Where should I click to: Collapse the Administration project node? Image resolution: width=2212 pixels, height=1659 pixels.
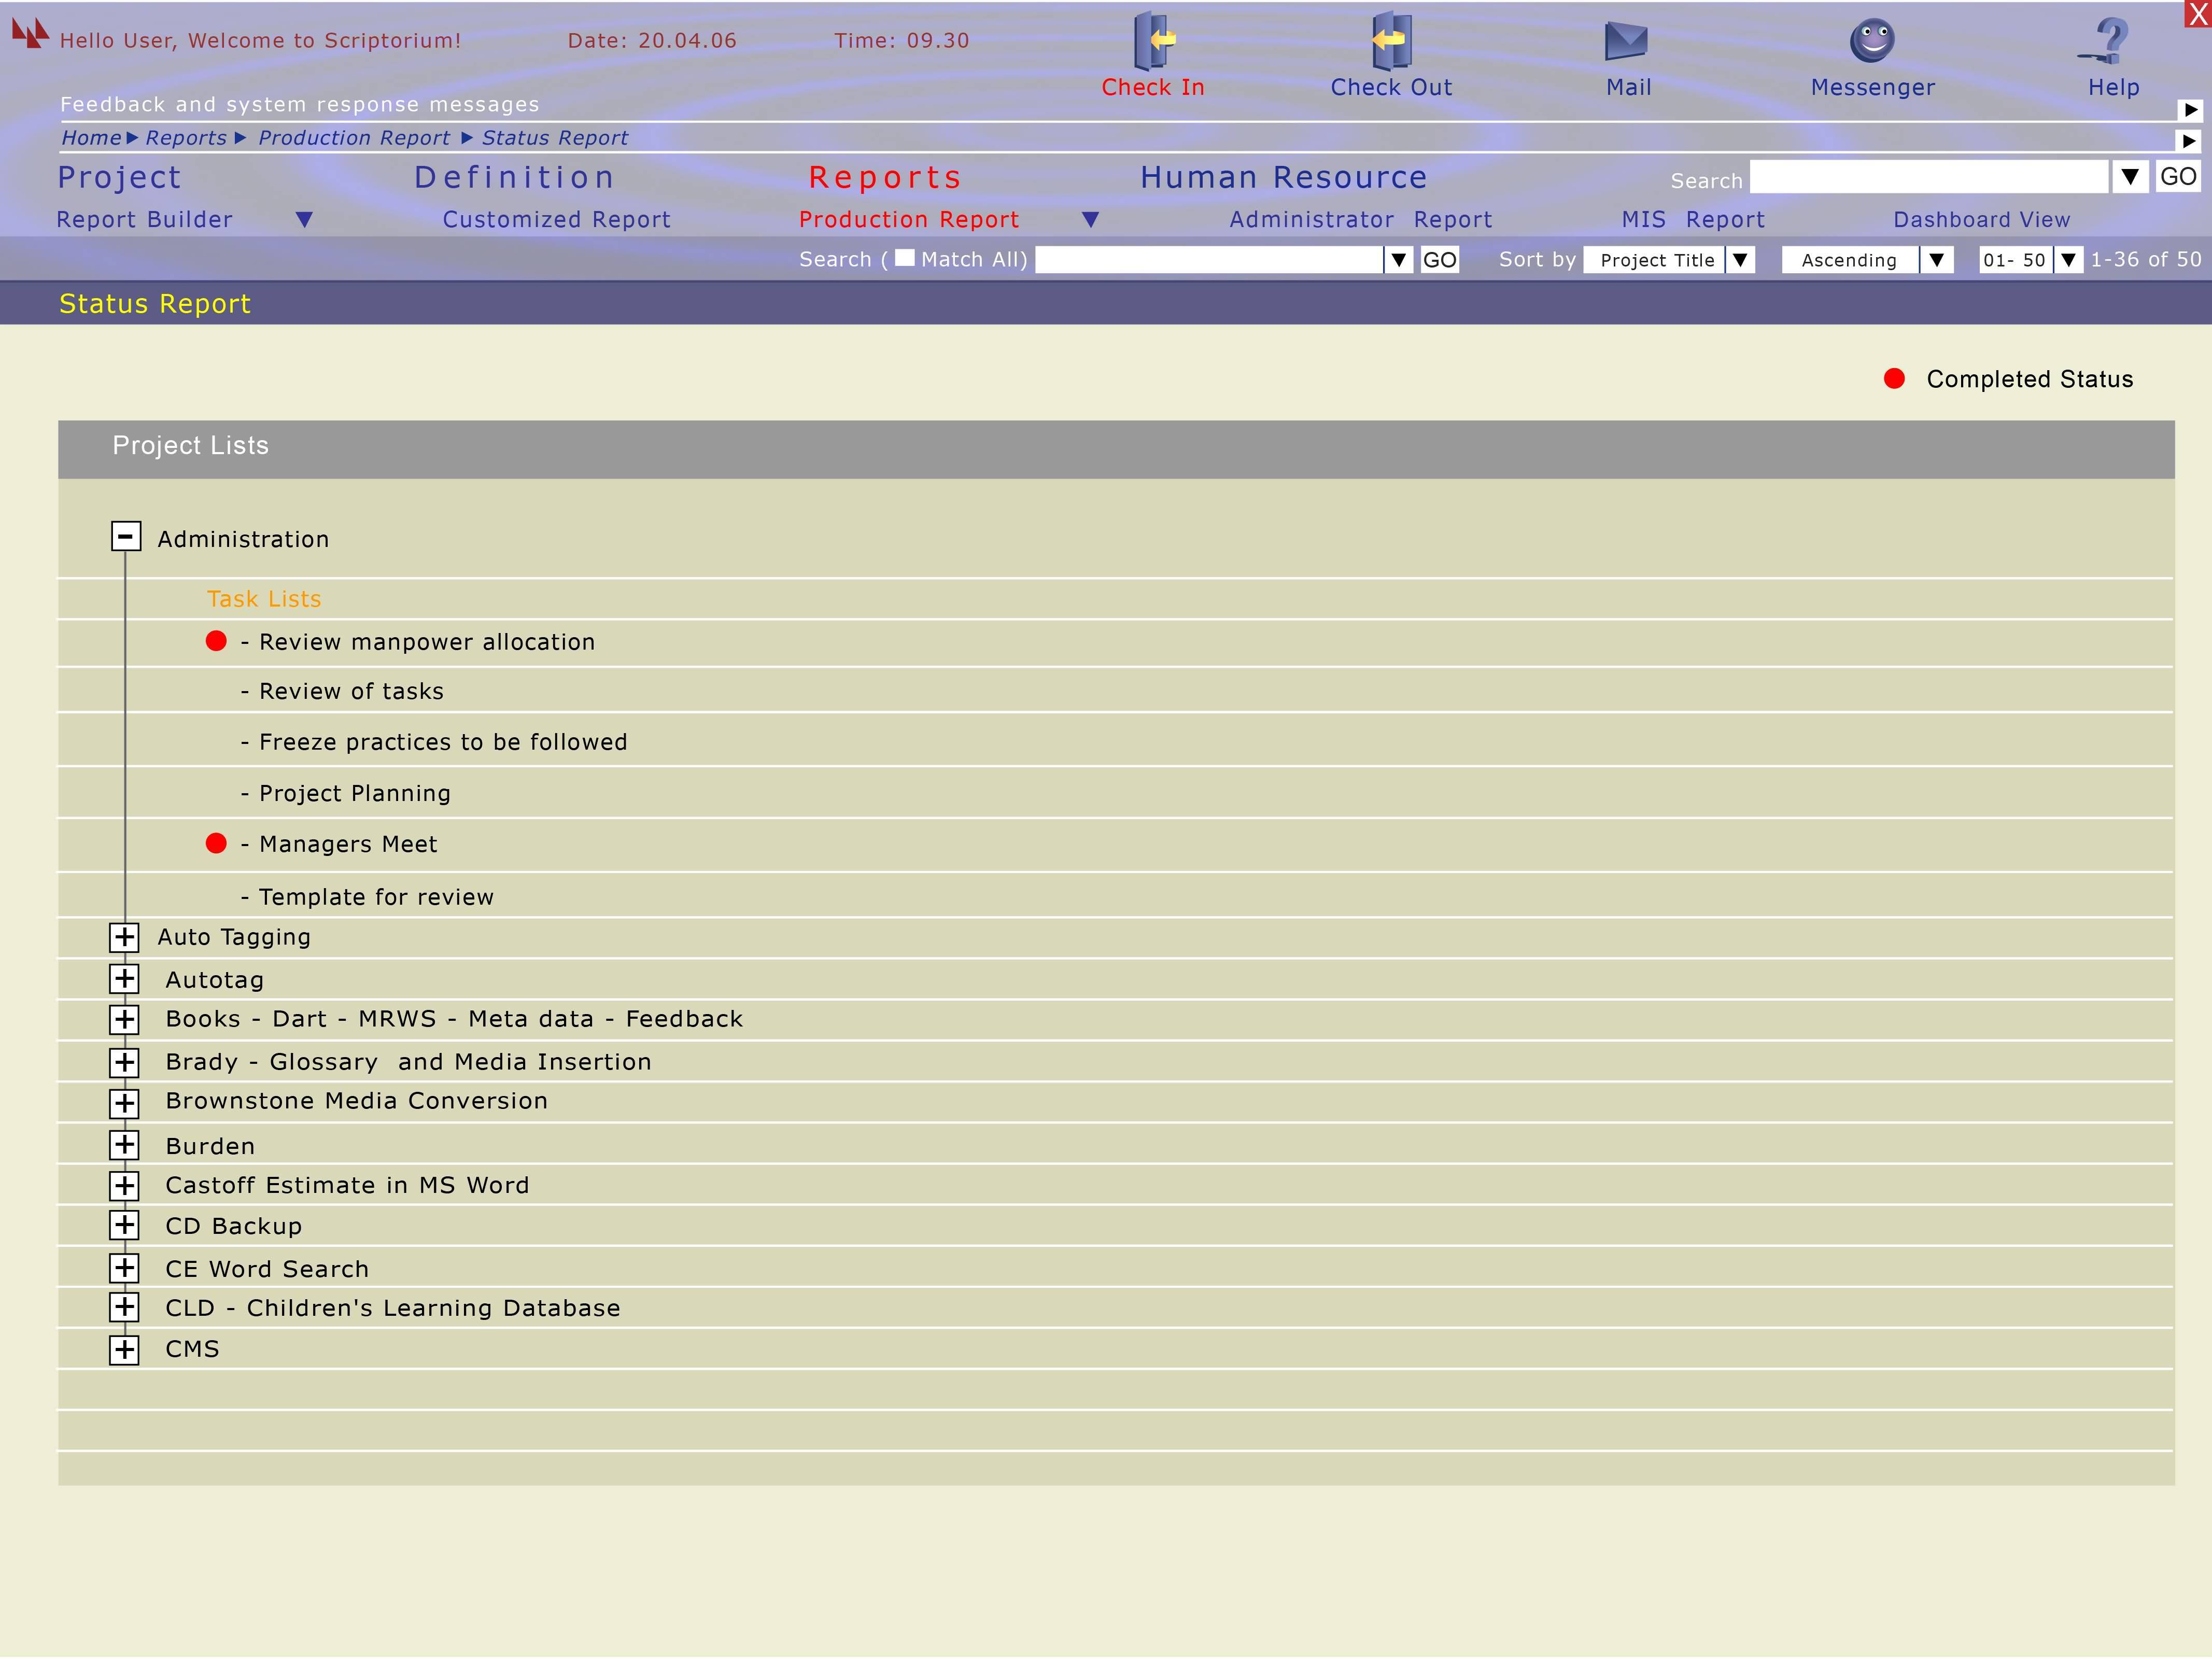click(x=125, y=537)
